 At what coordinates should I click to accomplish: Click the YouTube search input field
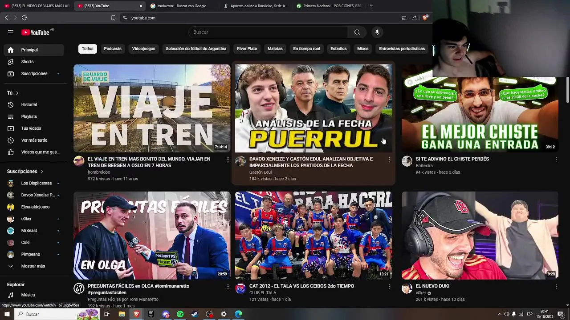tap(268, 32)
